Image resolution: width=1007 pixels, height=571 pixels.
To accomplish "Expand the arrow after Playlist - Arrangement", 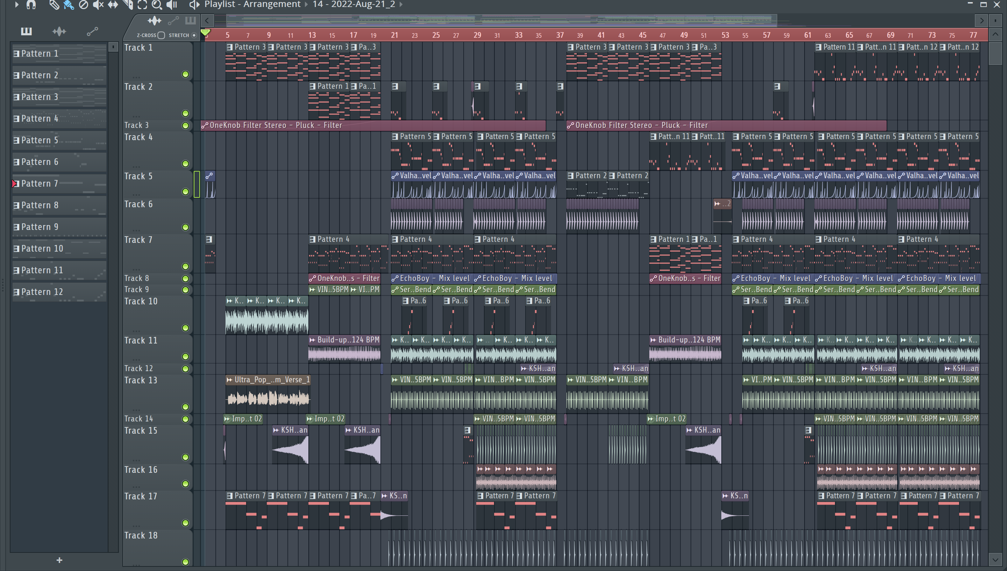I will tap(306, 5).
